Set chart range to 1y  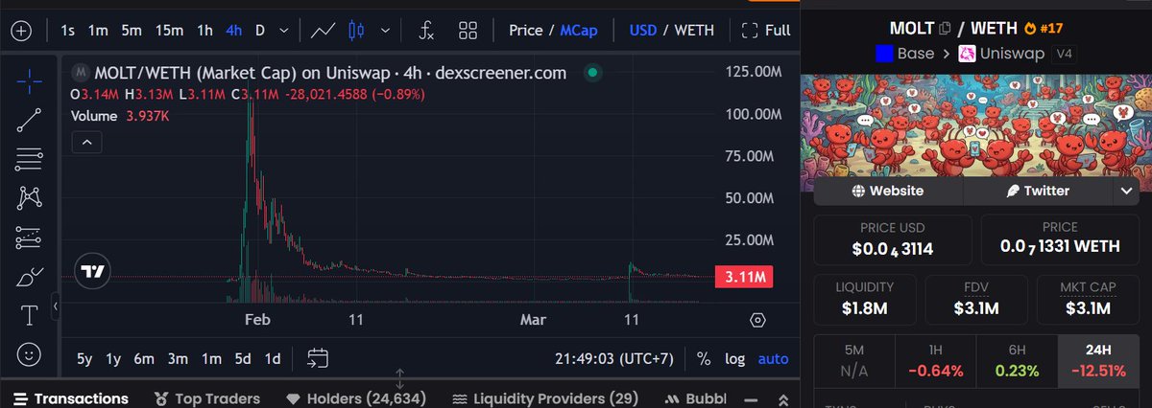(114, 359)
